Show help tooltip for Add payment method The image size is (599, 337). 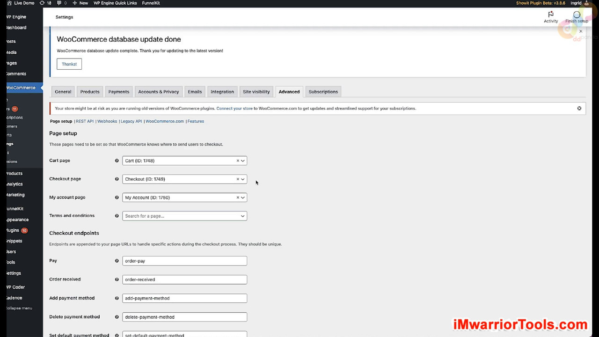pos(117,298)
